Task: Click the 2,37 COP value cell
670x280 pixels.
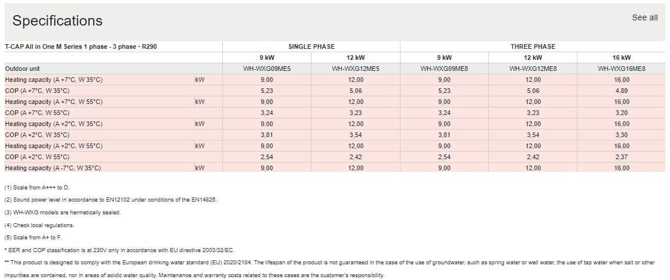Action: [x=621, y=157]
